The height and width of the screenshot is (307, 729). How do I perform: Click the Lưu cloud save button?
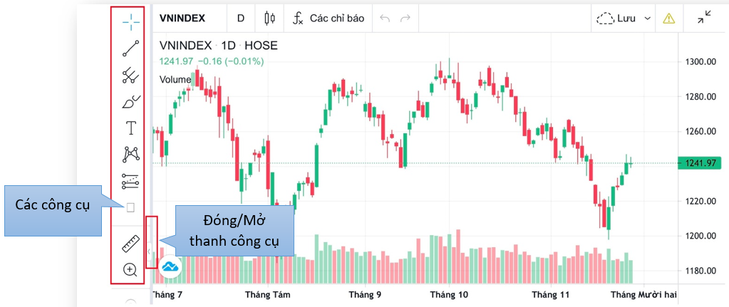[x=618, y=19]
